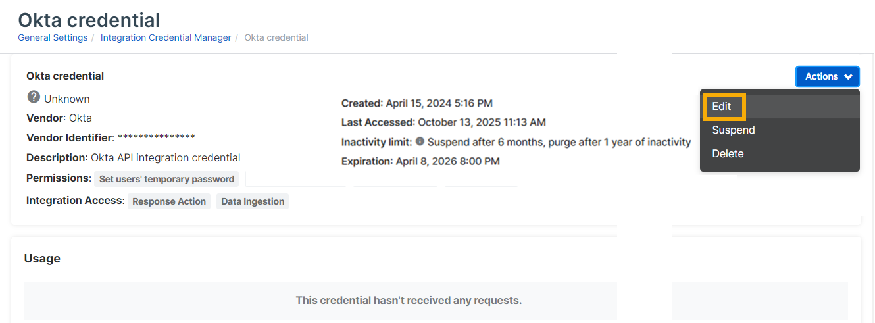Click the Created date value
This screenshot has height=323, width=875.
click(x=439, y=103)
